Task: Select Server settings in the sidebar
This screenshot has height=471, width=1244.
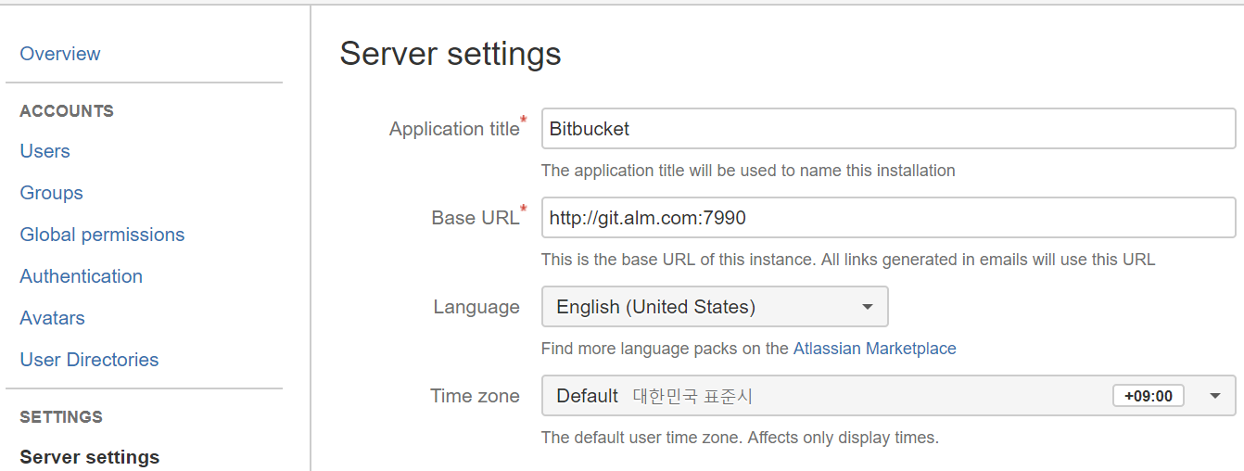Action: click(x=89, y=457)
